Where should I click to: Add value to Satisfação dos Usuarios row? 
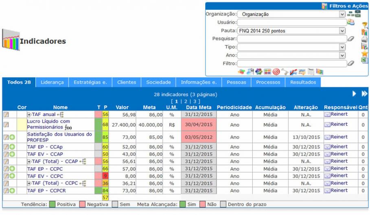[12, 137]
